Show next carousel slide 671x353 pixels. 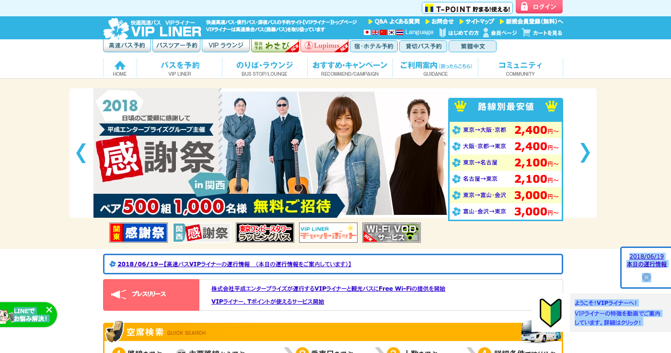click(585, 153)
